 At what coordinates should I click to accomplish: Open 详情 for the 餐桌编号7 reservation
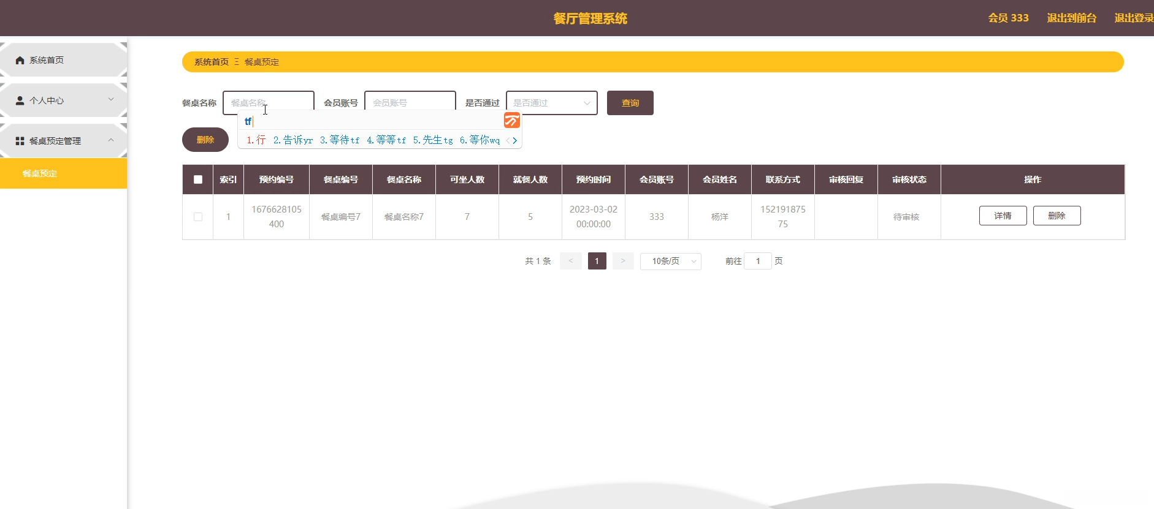[1003, 216]
